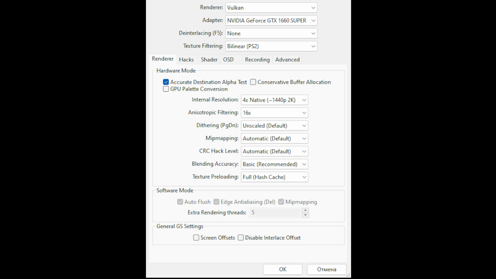Open the Blending Accuracy dropdown
This screenshot has height=279, width=496.
click(274, 164)
